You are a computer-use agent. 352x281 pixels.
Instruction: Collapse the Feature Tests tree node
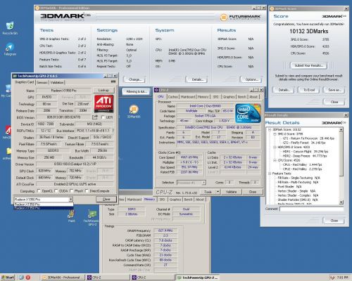tap(270, 174)
